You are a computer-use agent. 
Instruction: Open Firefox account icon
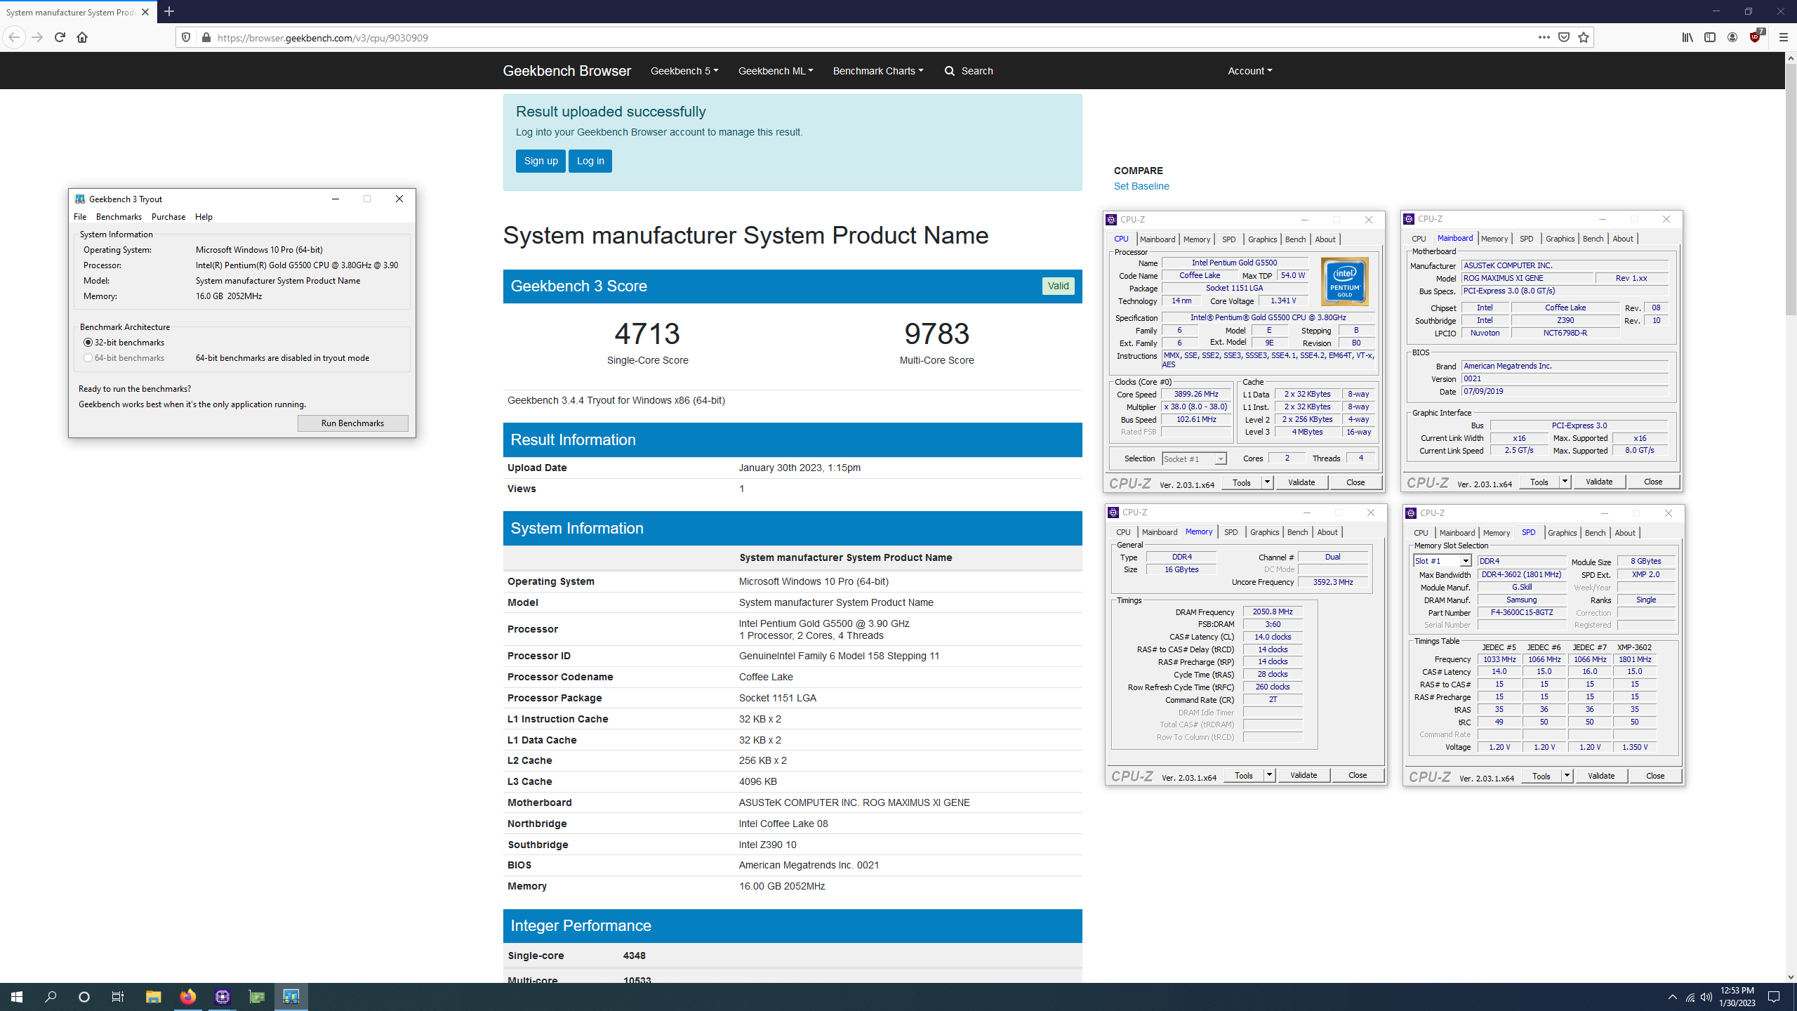[x=1732, y=37]
